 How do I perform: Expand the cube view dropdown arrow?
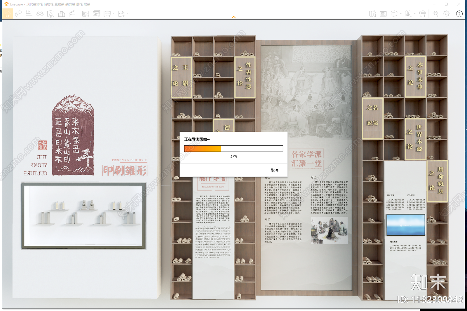[401, 14]
